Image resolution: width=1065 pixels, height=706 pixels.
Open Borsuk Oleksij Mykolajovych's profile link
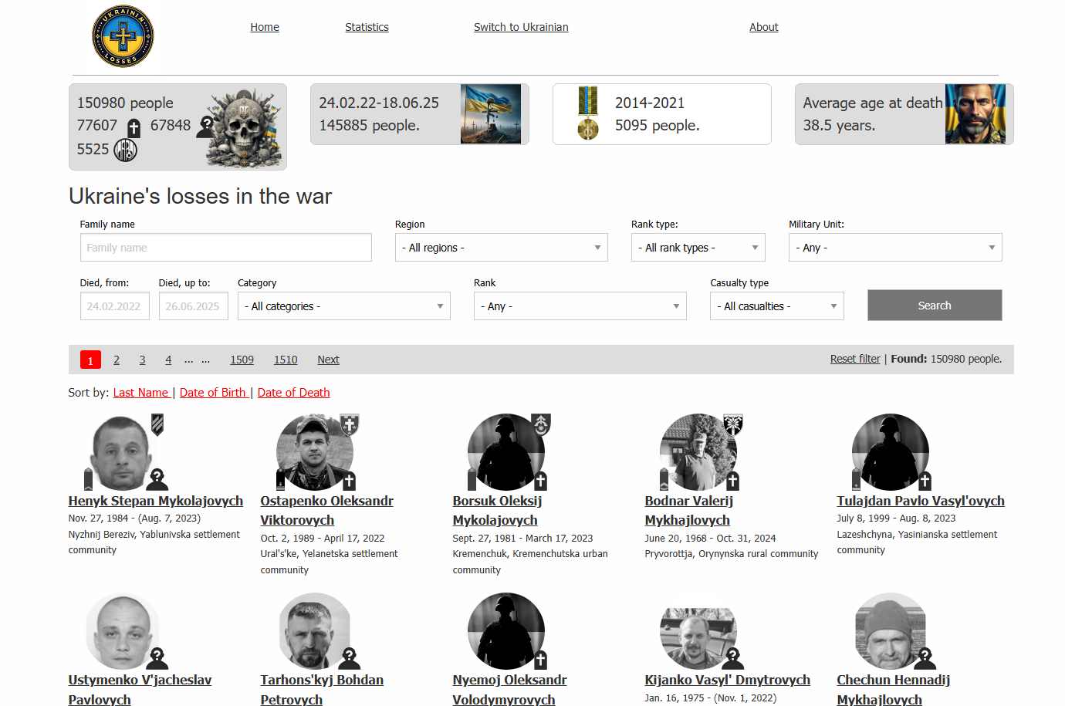point(498,511)
